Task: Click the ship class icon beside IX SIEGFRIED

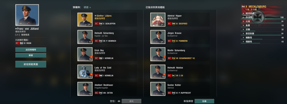Action: coord(174,24)
